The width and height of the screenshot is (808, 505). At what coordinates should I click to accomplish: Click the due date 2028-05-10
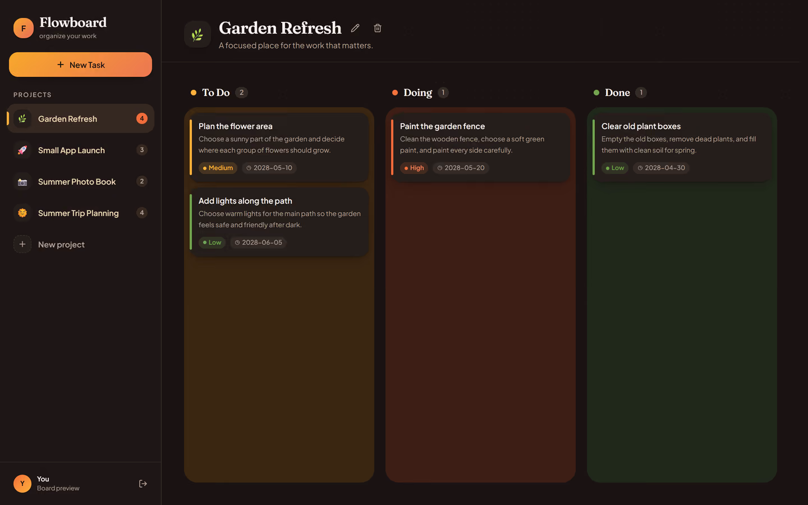point(269,168)
